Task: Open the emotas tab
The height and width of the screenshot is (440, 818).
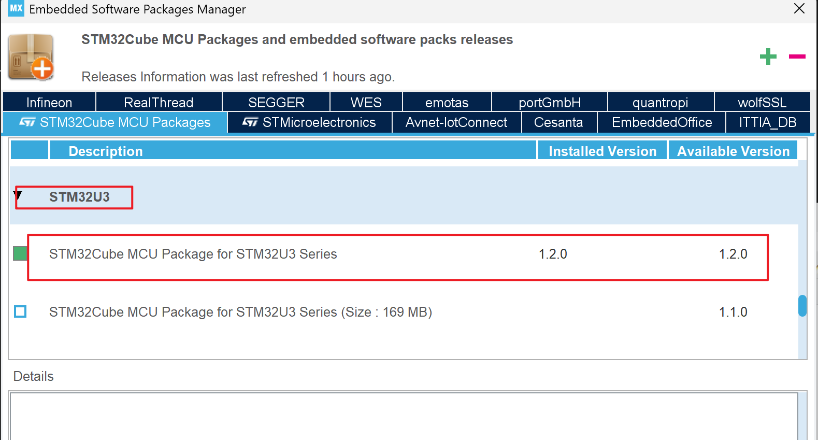Action: tap(447, 103)
